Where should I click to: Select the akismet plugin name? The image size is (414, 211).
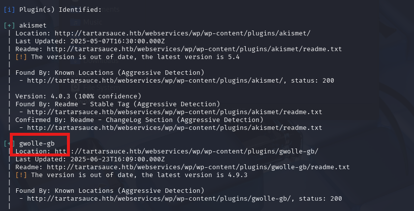pyautogui.click(x=33, y=25)
